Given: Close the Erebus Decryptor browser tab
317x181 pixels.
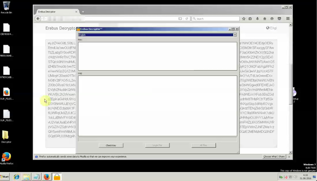Looking at the screenshot, I should (76, 12).
